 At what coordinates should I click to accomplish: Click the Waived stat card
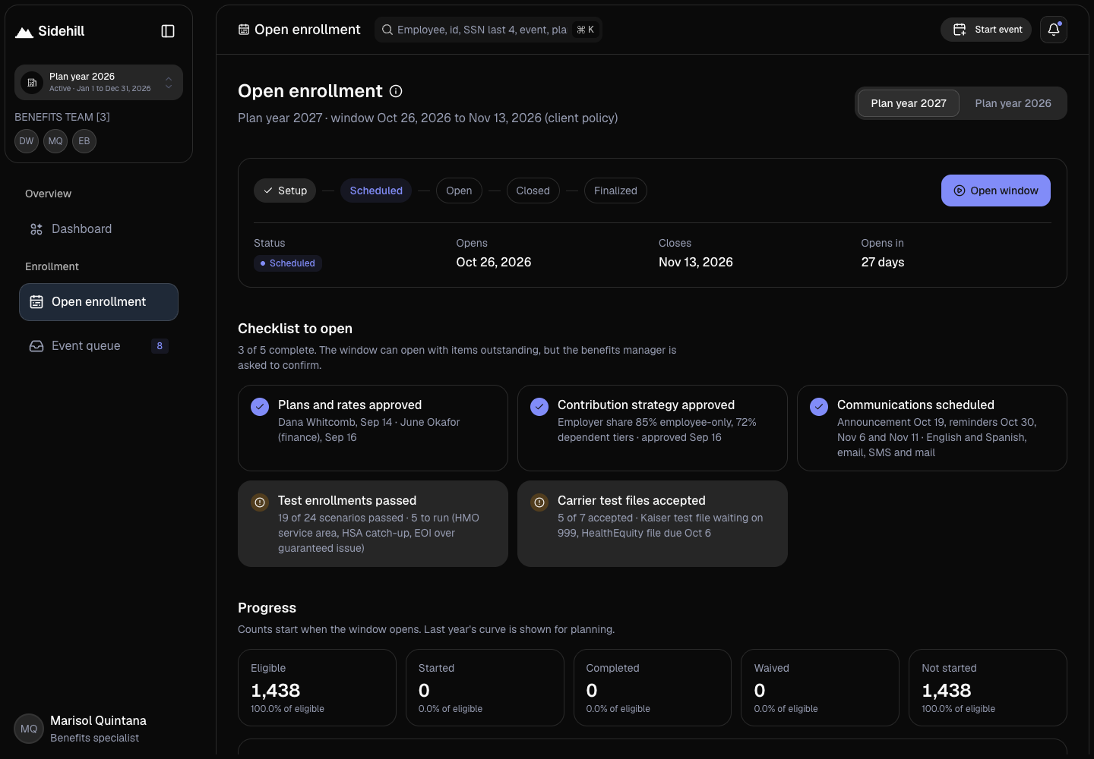pos(820,688)
